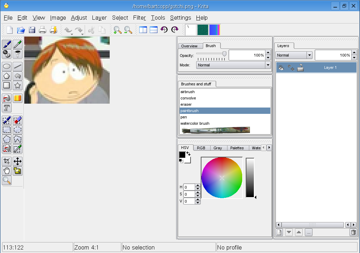This screenshot has width=360, height=253.
Task: Increase the V value spinner
Action: coord(198,200)
